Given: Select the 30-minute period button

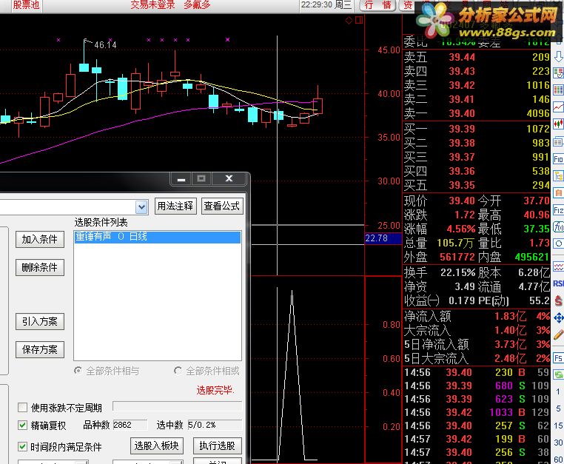Looking at the screenshot, I should pos(558,443).
